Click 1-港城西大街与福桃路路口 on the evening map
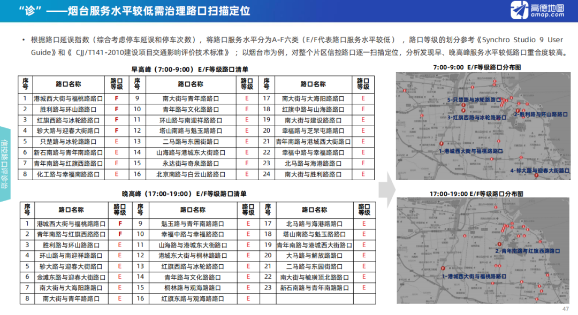 click(x=474, y=276)
